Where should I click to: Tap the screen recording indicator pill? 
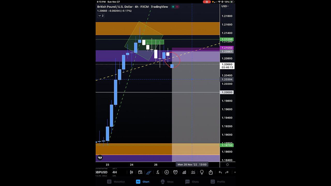[x=207, y=2]
